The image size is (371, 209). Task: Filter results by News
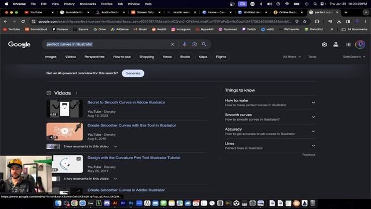(167, 57)
